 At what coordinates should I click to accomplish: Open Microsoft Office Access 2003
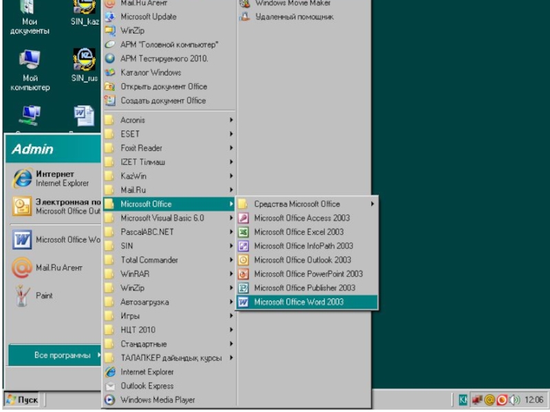pos(307,218)
